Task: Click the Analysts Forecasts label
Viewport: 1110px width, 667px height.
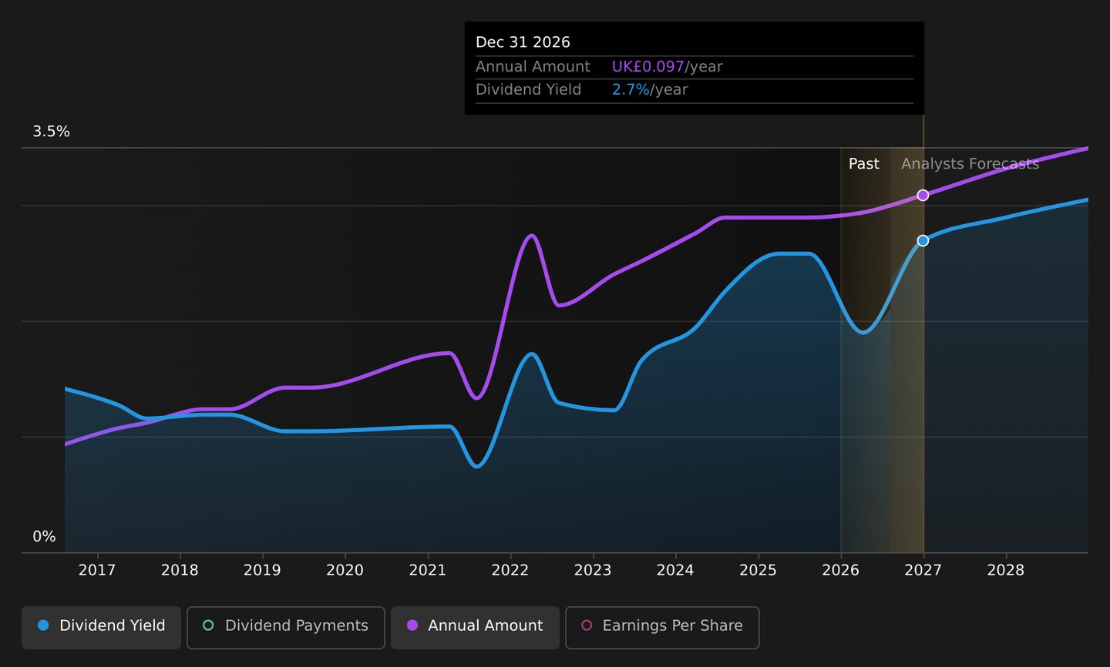Action: (970, 164)
